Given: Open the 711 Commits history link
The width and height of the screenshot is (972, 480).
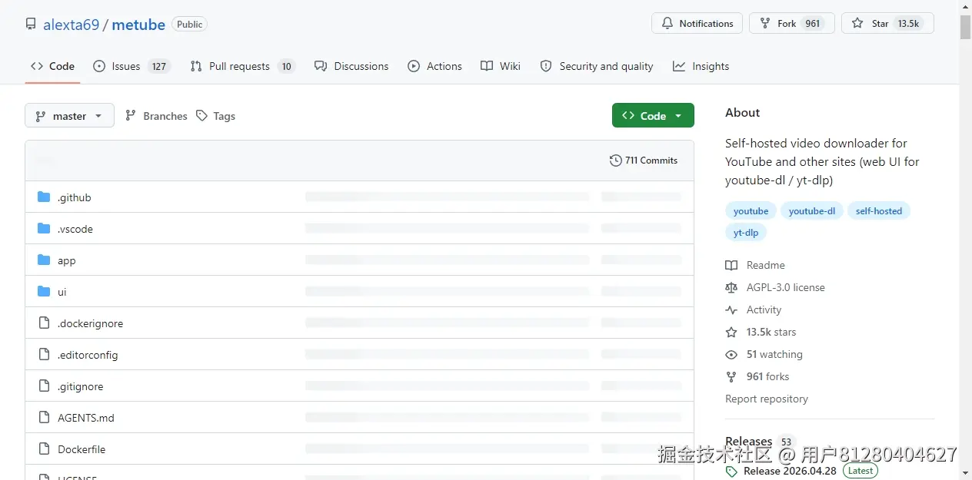Looking at the screenshot, I should click(x=644, y=161).
